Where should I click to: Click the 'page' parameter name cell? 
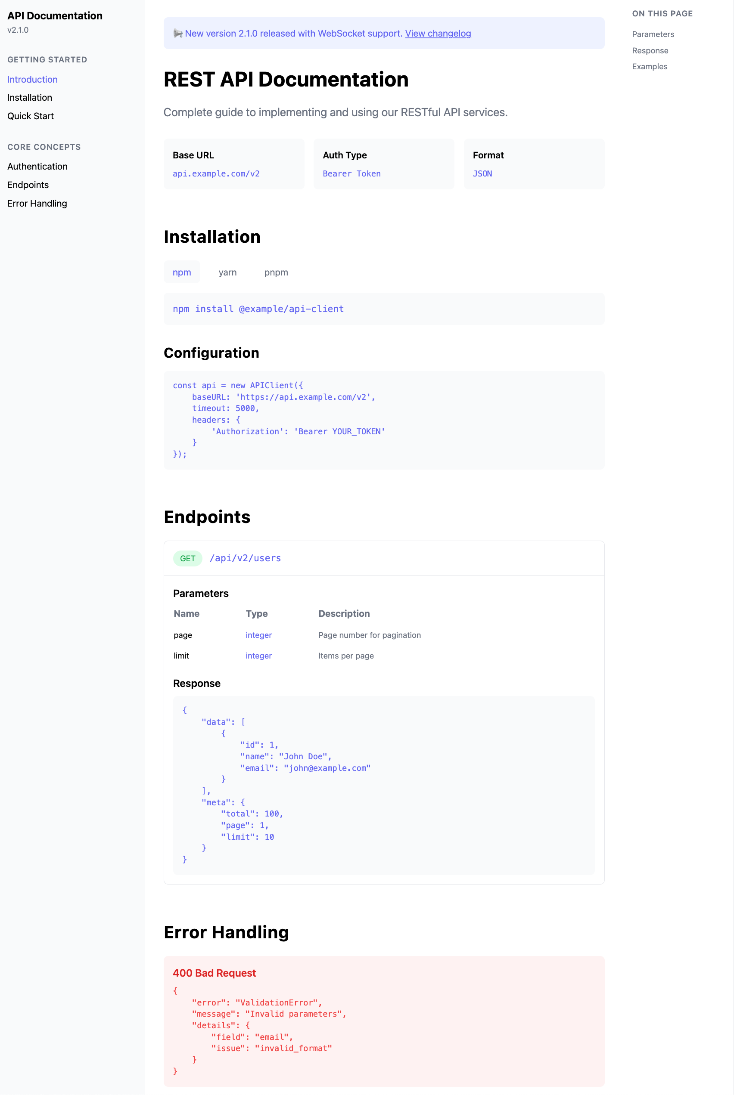pos(183,635)
